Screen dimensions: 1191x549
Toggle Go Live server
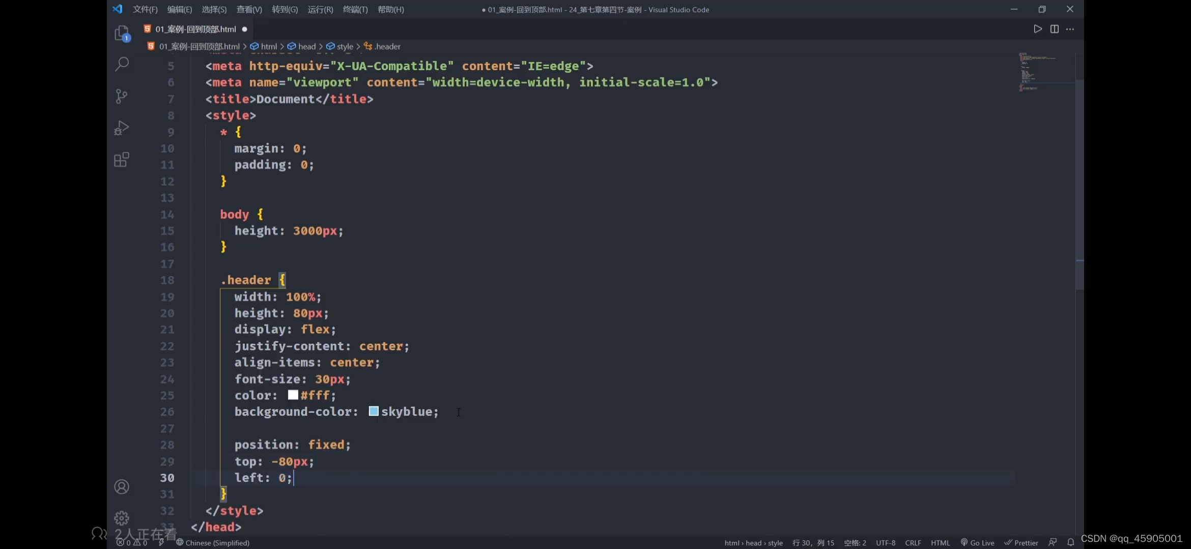point(977,542)
